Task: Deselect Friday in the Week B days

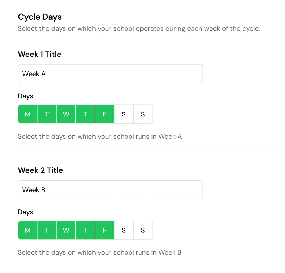Action: coord(104,230)
